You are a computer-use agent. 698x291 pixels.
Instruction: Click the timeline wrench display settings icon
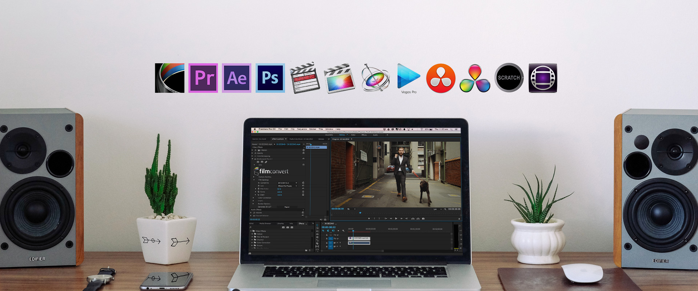click(x=343, y=231)
